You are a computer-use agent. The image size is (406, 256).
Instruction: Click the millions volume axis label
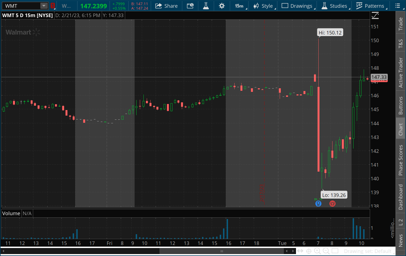point(392,228)
